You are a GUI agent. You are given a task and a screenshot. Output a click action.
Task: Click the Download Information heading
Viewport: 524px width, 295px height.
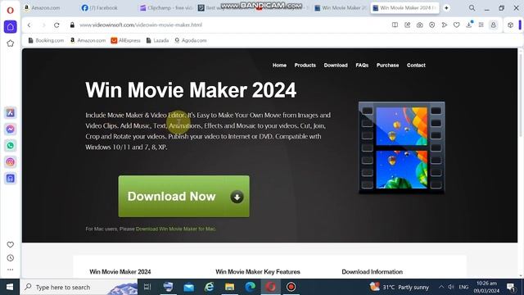(x=372, y=272)
